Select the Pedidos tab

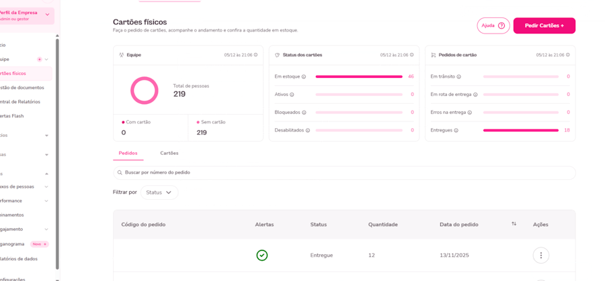coord(128,154)
